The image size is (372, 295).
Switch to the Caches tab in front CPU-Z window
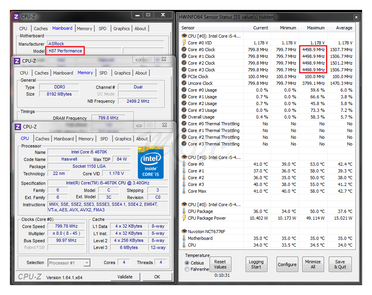click(42, 139)
